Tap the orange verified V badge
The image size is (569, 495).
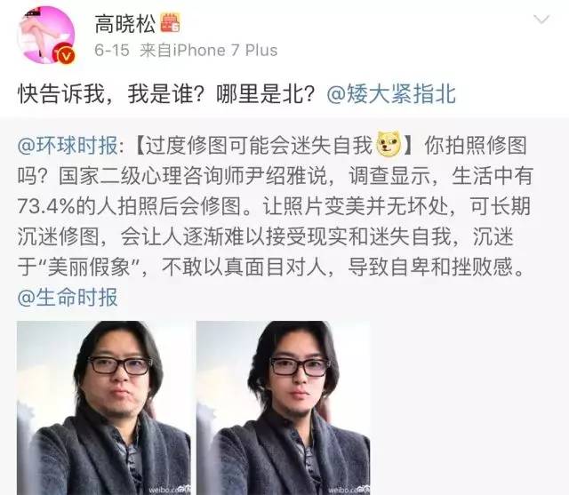click(65, 54)
